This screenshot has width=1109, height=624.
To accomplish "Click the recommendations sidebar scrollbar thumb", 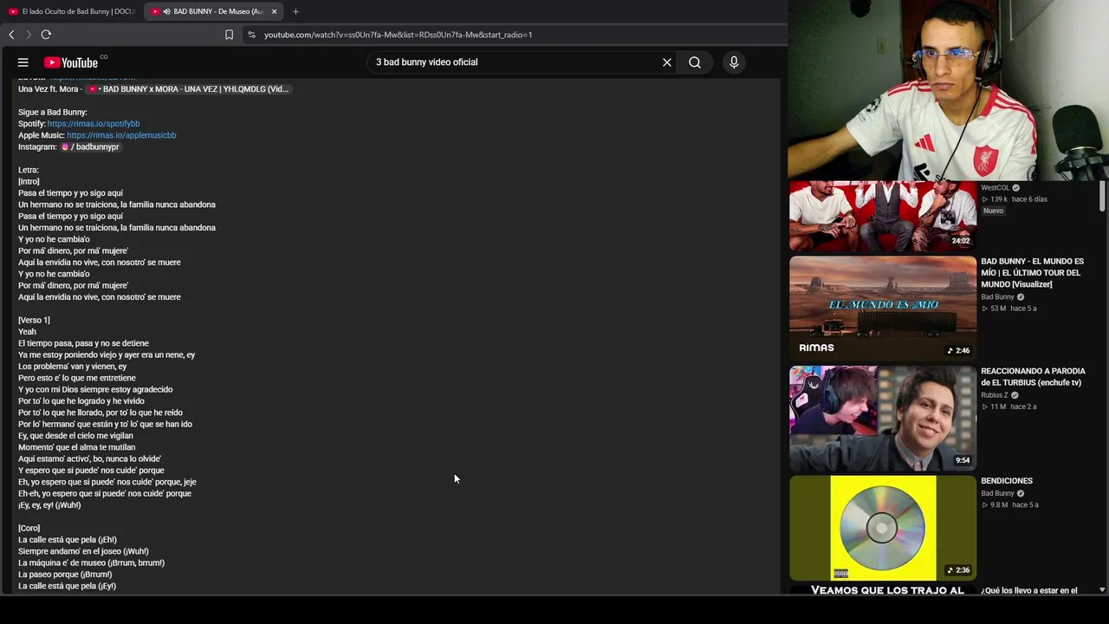I will coord(1102,196).
